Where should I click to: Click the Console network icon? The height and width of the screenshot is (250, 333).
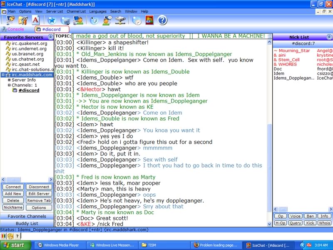pos(4,29)
